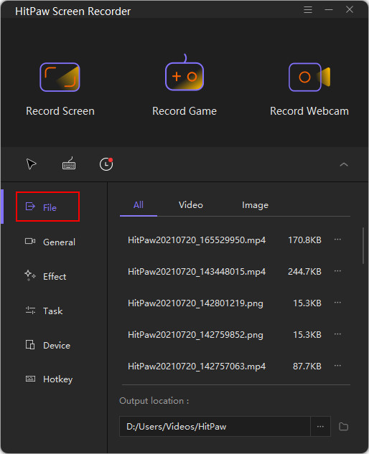Switch to the Video tab
Viewport: 369px width, 454px height.
point(191,205)
